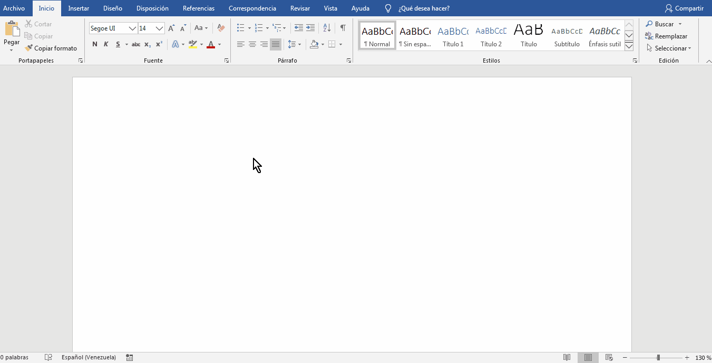The height and width of the screenshot is (363, 712).
Task: Apply text effects glowing A icon
Action: click(x=175, y=45)
